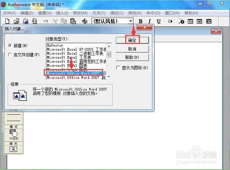Toggle Bold formatting button

[x=140, y=21]
